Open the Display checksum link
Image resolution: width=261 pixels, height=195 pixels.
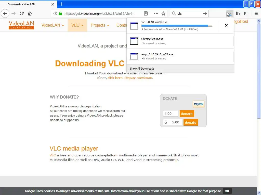[x=138, y=78]
